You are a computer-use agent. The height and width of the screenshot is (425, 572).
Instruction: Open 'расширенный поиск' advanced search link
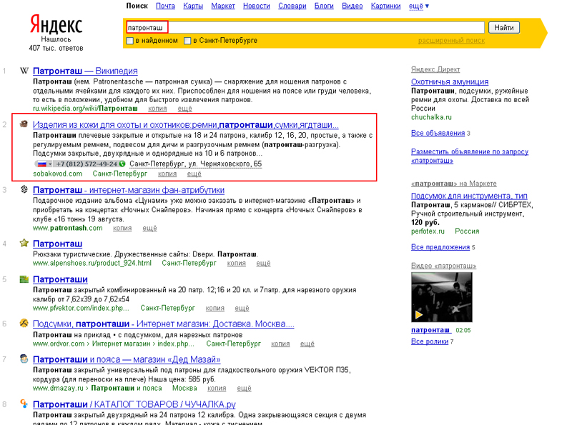coord(451,41)
